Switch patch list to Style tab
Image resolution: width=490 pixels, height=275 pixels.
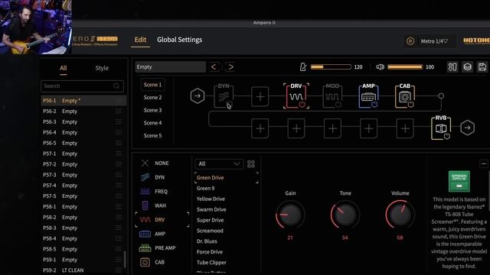(102, 68)
